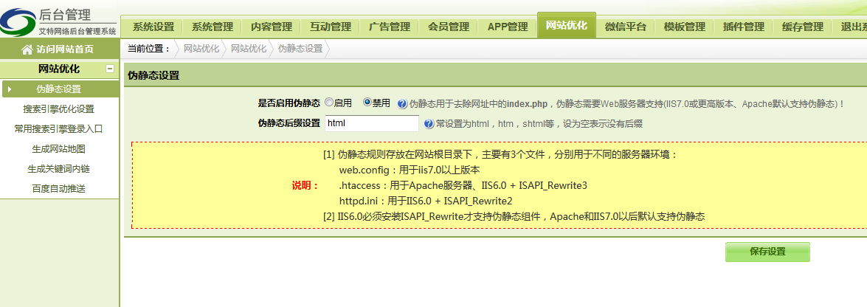This screenshot has width=867, height=307.
Task: Open the 系统管理 tab
Action: pos(213,27)
